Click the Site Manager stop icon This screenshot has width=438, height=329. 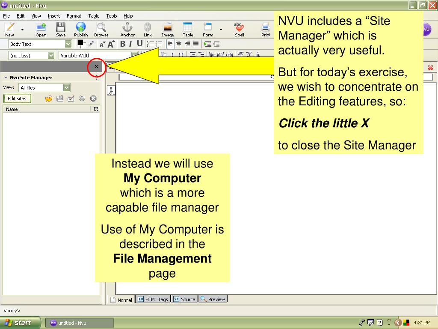93,99
